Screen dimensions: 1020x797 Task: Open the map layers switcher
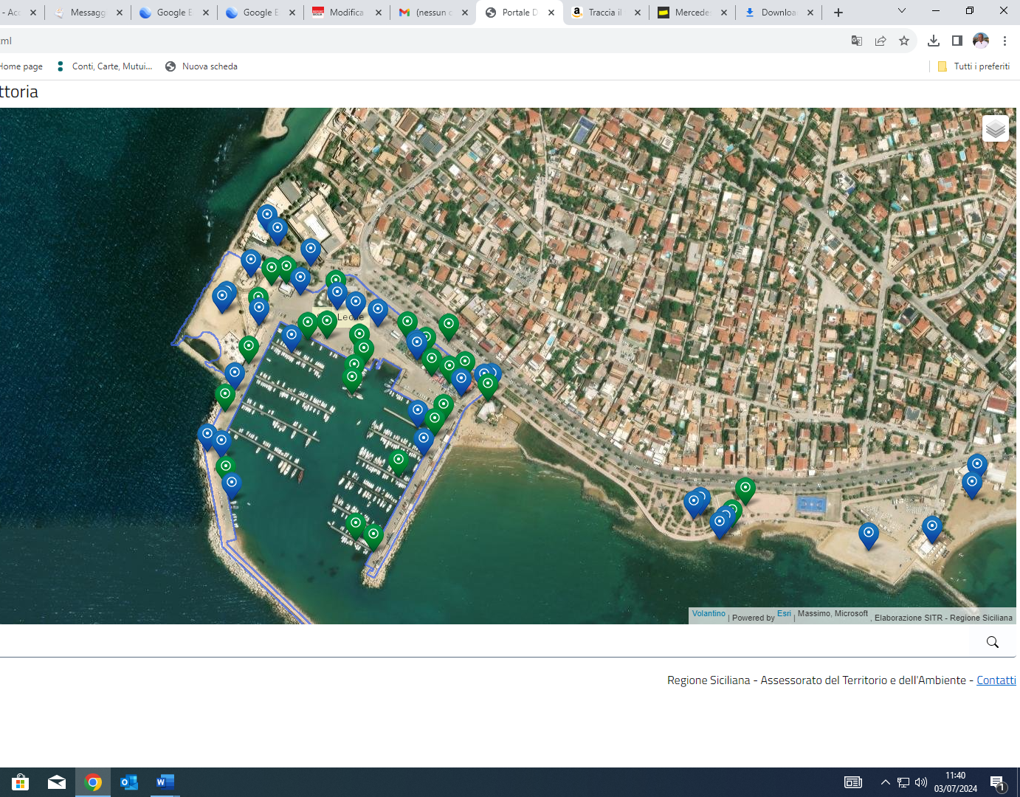[995, 128]
